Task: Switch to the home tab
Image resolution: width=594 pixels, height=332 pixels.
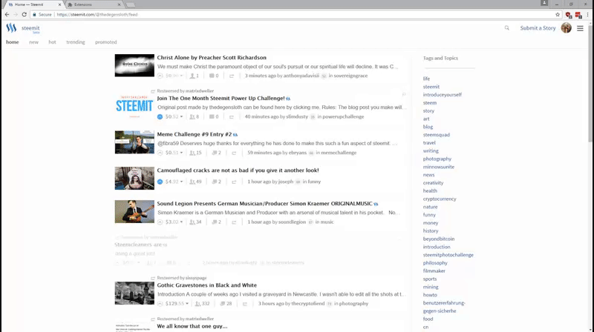Action: coord(12,42)
